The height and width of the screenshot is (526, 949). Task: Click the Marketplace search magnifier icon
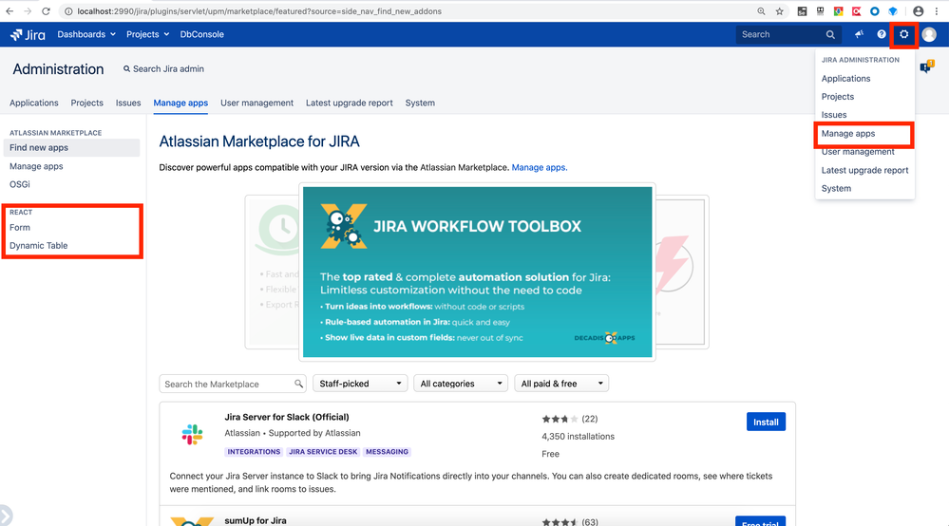298,384
